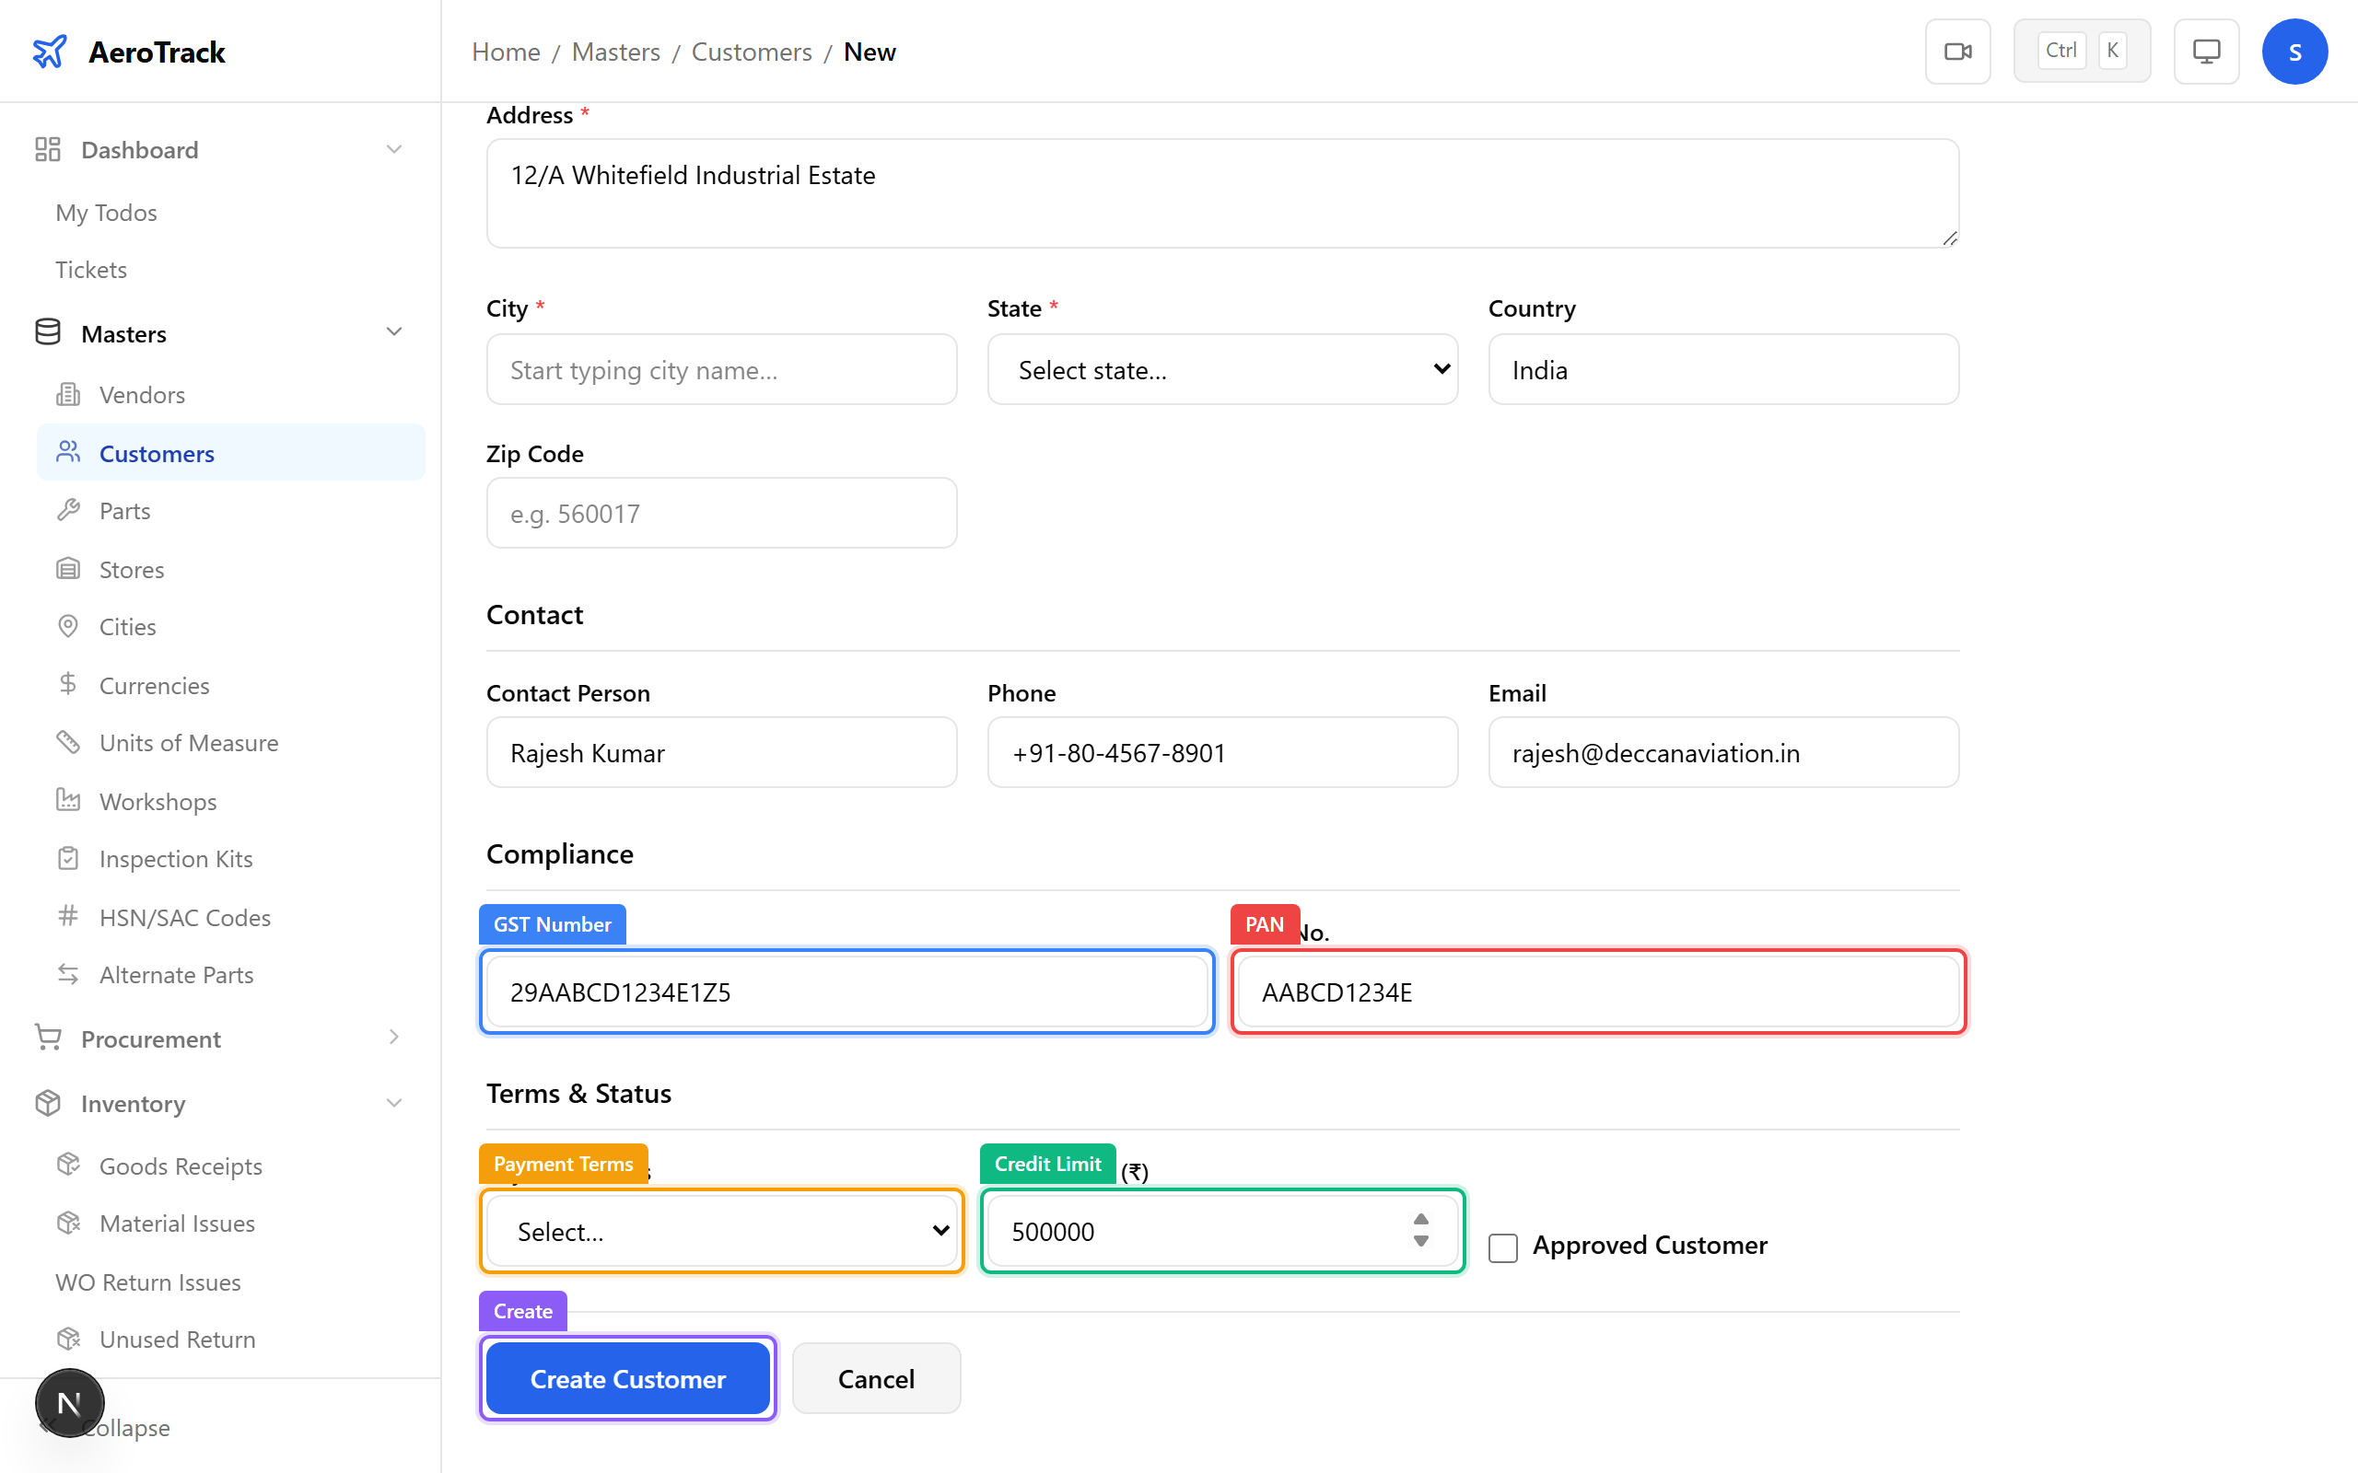Select the HSN/SAC Codes entry

tap(185, 917)
